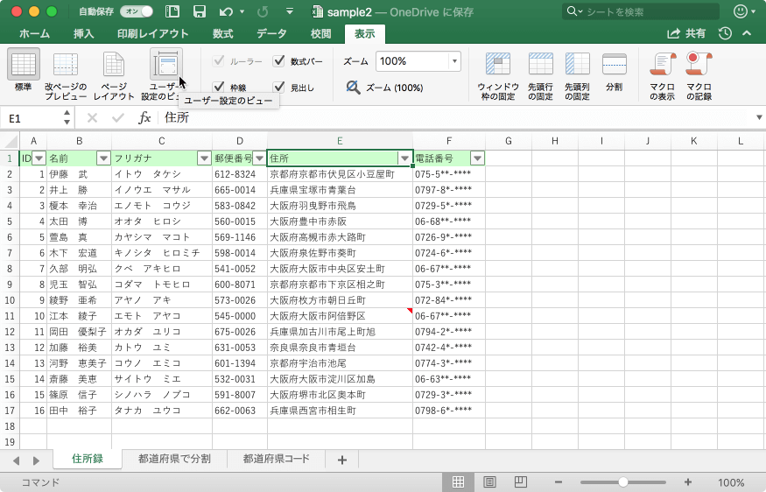The height and width of the screenshot is (492, 766).
Task: Open 改ページのプレビュー page break preview
Action: click(66, 65)
